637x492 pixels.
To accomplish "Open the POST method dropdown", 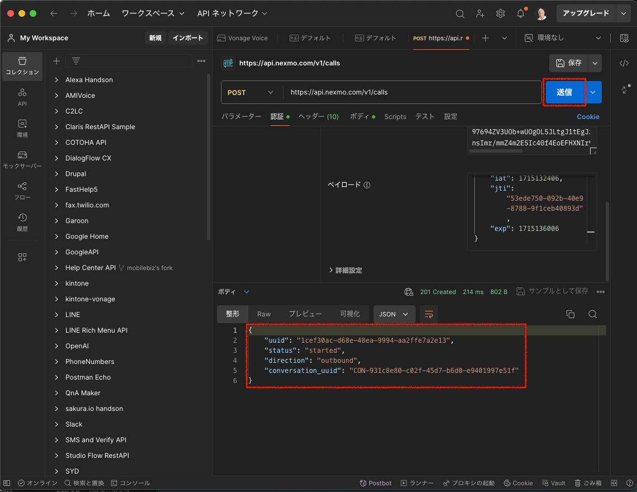I will pyautogui.click(x=251, y=92).
